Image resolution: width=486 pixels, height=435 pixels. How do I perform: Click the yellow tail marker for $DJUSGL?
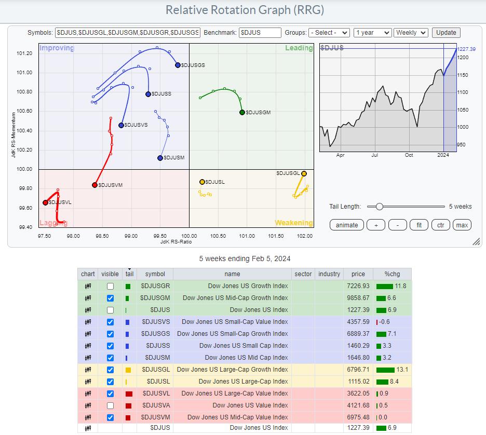click(128, 370)
